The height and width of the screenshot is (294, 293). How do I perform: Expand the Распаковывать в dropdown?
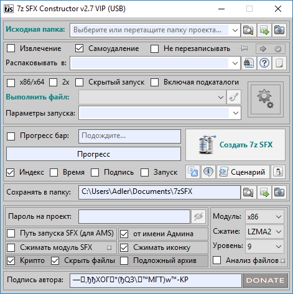point(235,63)
